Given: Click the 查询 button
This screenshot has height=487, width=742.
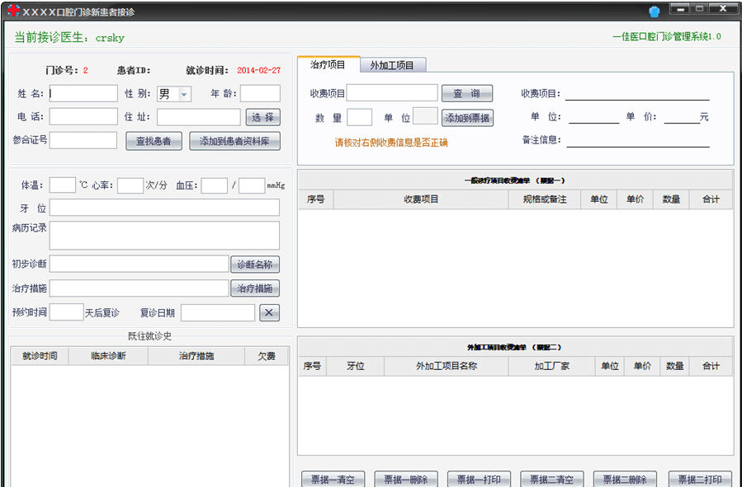Looking at the screenshot, I should click(466, 94).
